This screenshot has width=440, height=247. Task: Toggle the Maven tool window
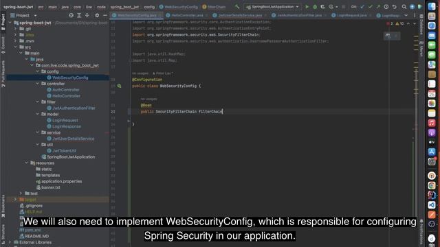coord(421,49)
